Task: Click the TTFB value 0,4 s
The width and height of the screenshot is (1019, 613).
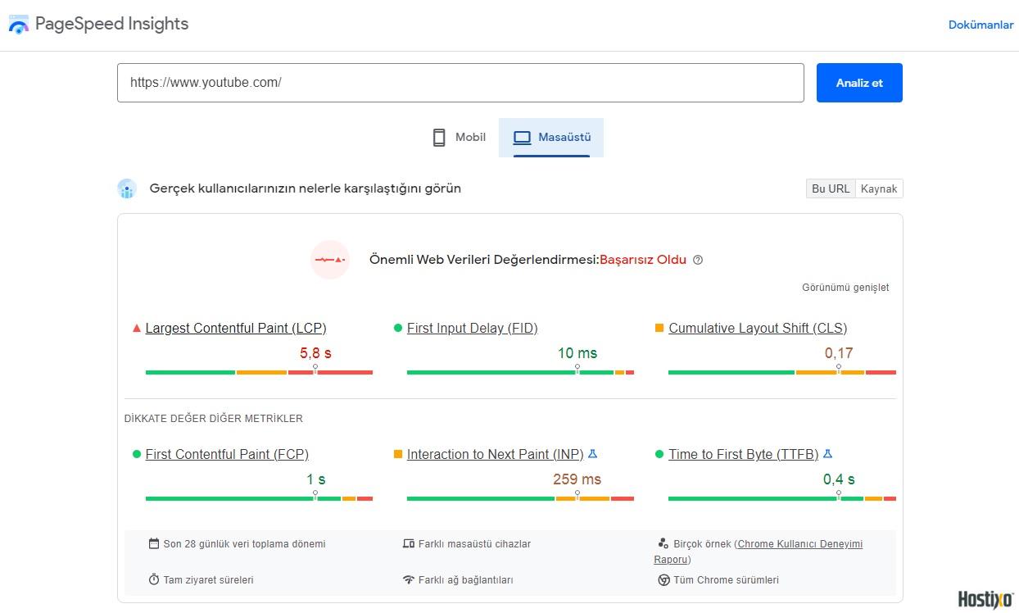Action: pos(839,479)
